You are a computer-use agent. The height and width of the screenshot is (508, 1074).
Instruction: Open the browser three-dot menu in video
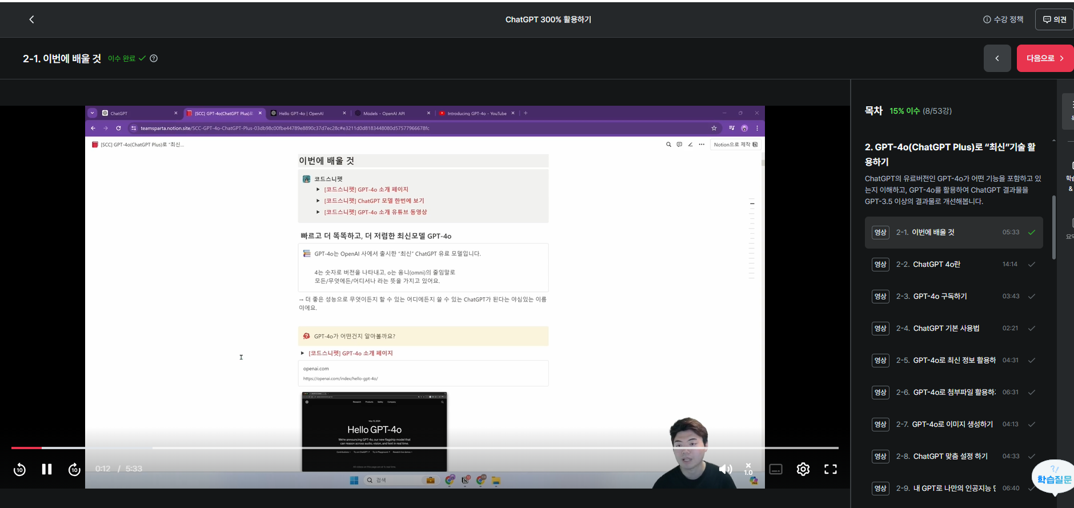pos(758,128)
